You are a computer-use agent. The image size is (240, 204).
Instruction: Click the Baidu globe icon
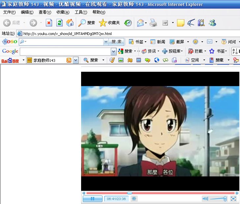[157, 60]
